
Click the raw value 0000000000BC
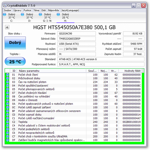pyautogui.click(x=132, y=85)
